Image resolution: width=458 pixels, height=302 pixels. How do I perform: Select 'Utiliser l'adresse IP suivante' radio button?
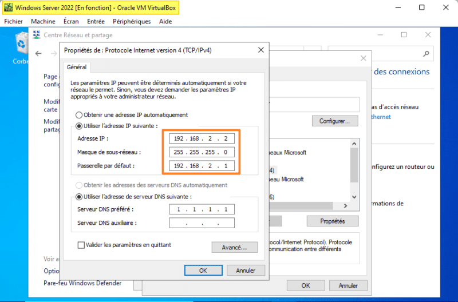point(79,126)
